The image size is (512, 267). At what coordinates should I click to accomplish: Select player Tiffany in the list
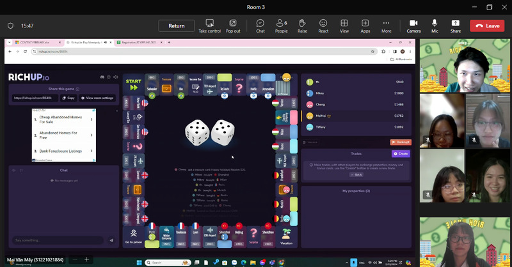(x=356, y=127)
